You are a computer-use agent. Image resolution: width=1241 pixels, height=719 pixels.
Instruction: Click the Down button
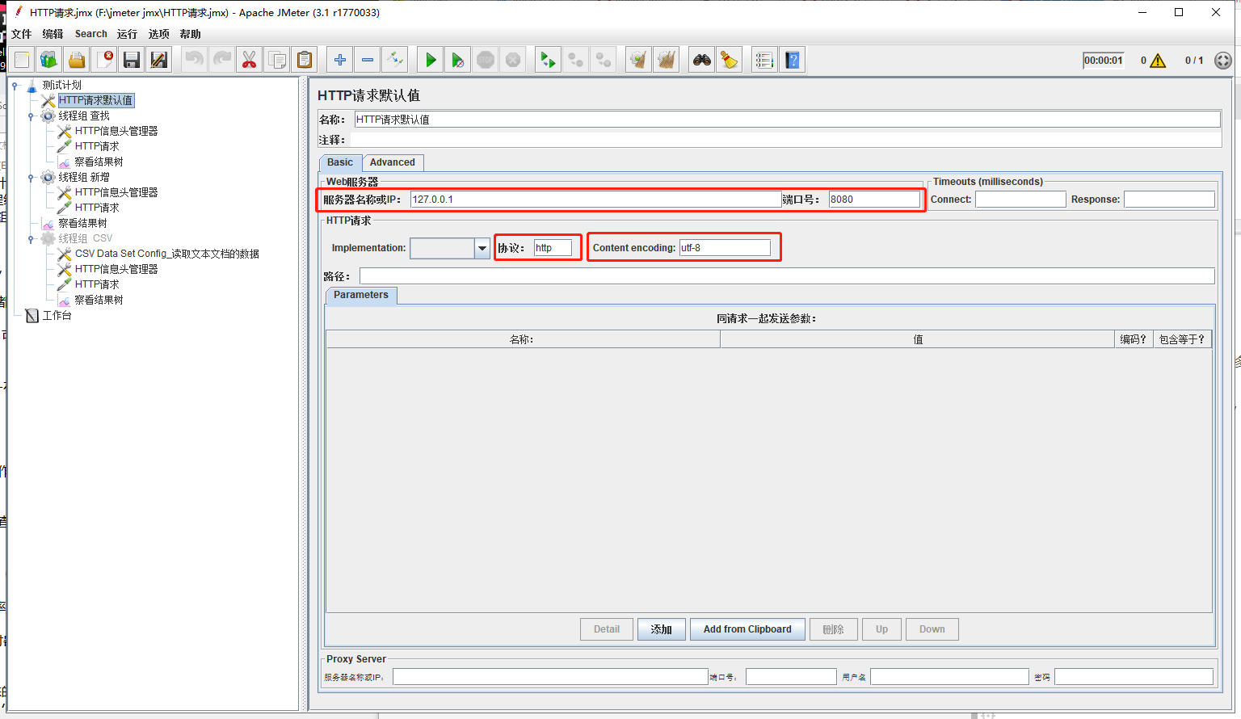tap(932, 629)
